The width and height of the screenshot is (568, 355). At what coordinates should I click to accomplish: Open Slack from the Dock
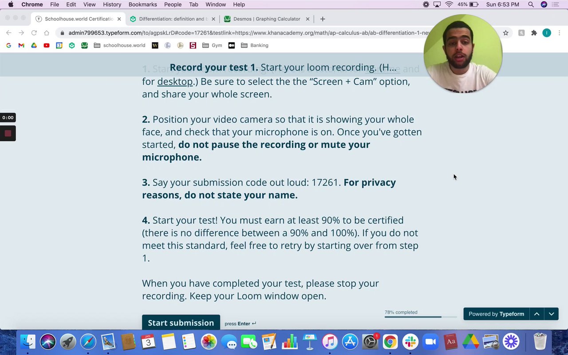(x=410, y=342)
